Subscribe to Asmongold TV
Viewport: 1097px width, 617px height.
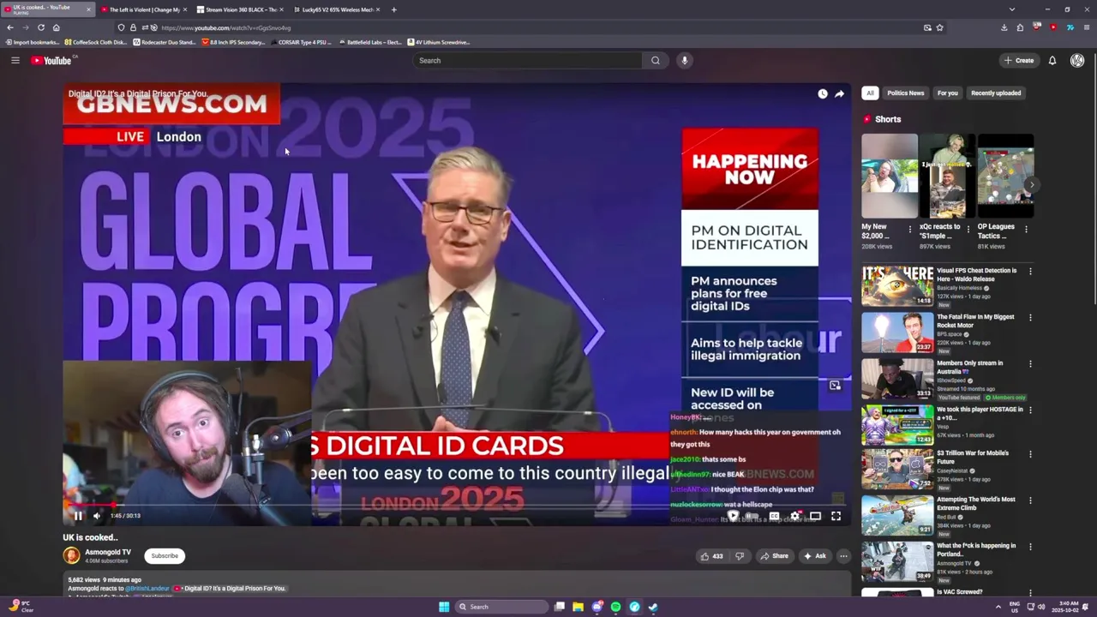[x=165, y=556]
